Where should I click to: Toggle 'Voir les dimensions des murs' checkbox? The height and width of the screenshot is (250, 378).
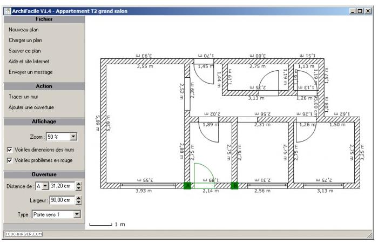10,150
